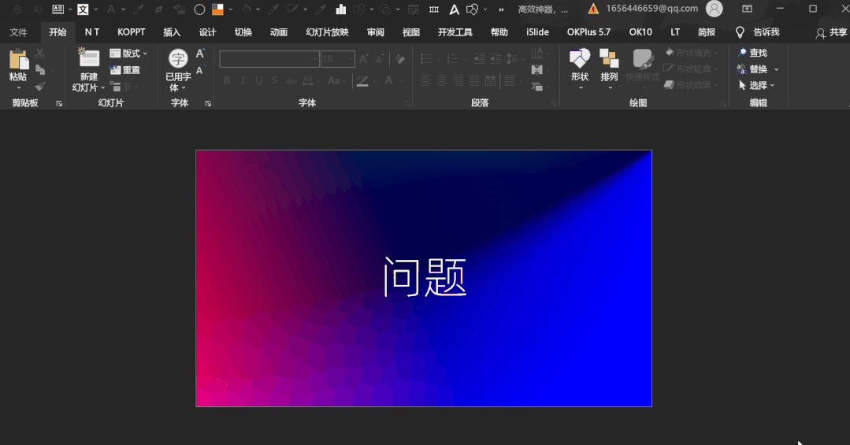Open the 文件 file menu
This screenshot has height=445, width=850.
pos(18,32)
